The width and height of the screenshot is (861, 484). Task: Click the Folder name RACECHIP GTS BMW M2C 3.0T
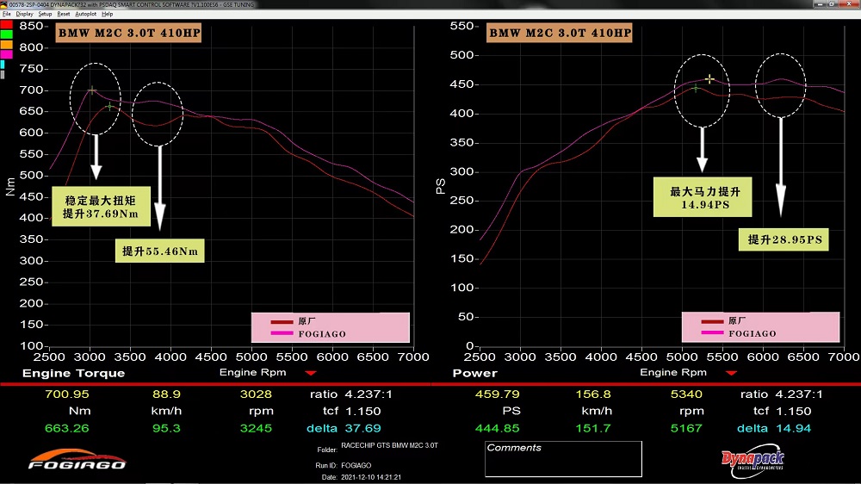[389, 445]
